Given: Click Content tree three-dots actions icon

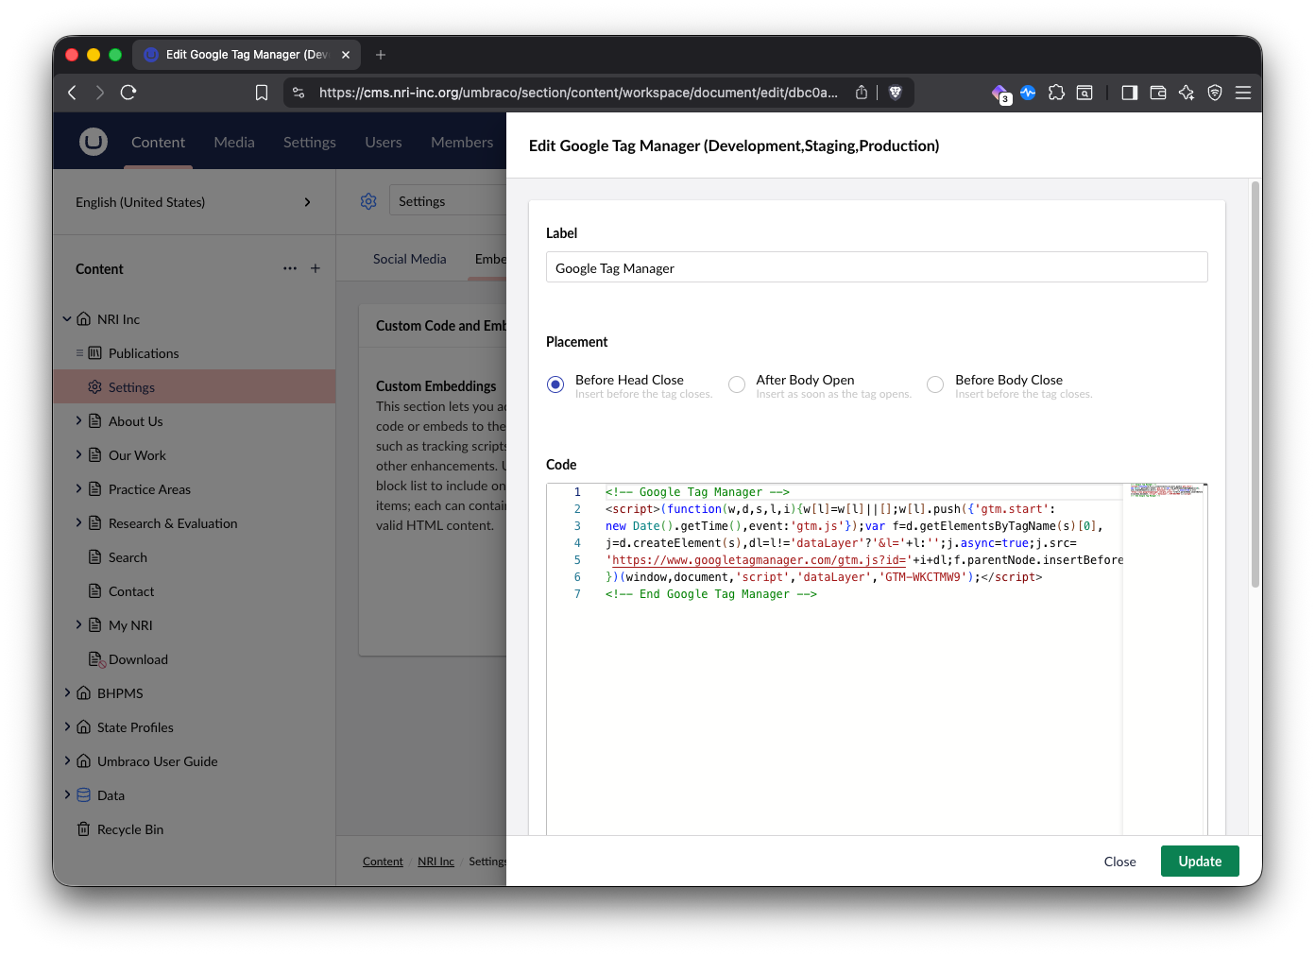Looking at the screenshot, I should point(290,268).
